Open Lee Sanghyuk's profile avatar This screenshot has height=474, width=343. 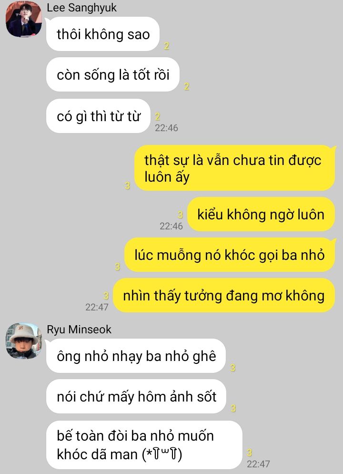click(x=24, y=19)
